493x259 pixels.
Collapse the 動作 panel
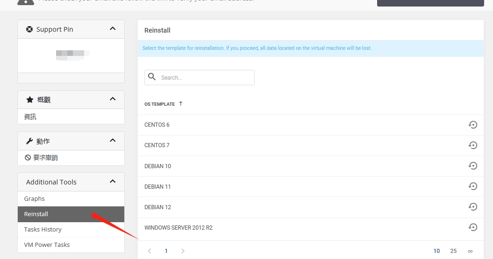click(112, 141)
